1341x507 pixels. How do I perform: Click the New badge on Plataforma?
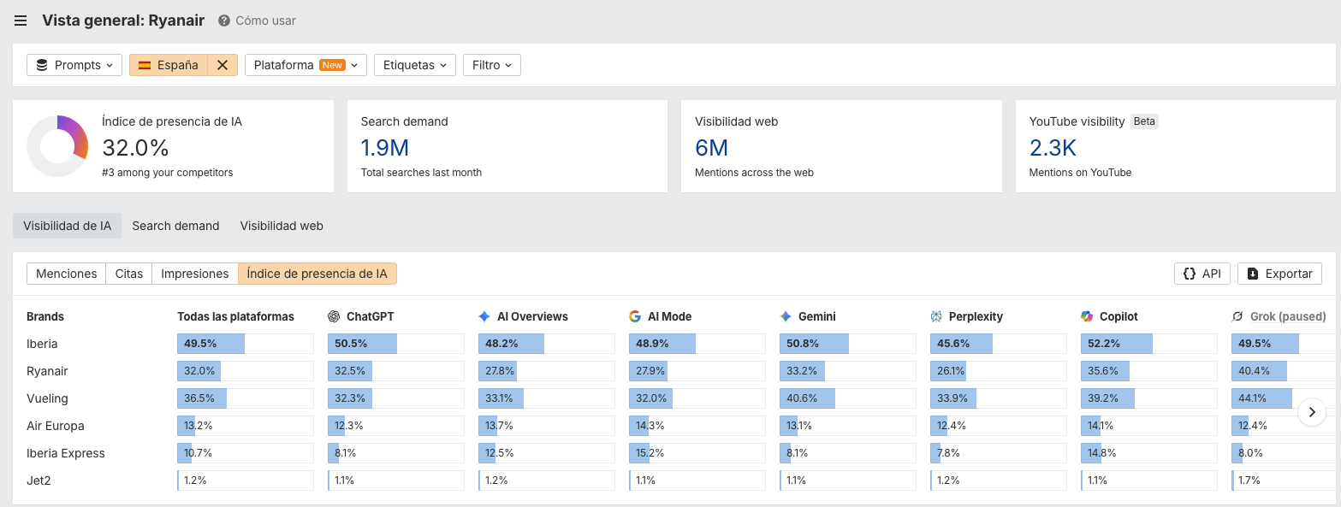pyautogui.click(x=332, y=65)
